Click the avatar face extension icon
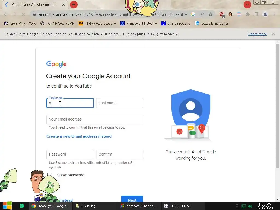This screenshot has width=280, height=210. coord(230,14)
